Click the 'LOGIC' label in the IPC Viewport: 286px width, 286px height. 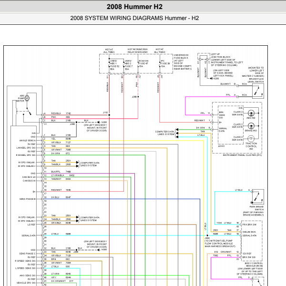222,146
